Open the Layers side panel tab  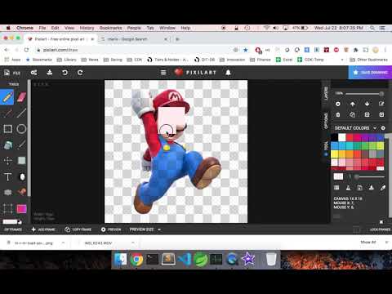326,93
